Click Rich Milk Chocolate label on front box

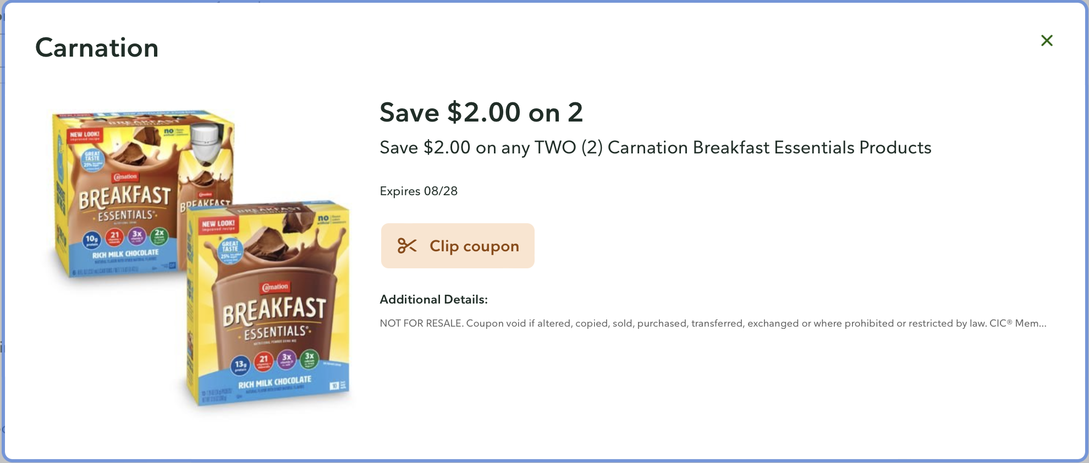(274, 381)
